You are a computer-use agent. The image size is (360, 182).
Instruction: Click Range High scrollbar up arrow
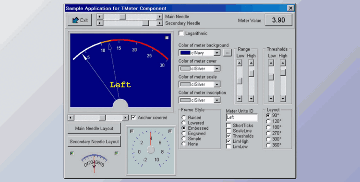pyautogui.click(x=252, y=63)
